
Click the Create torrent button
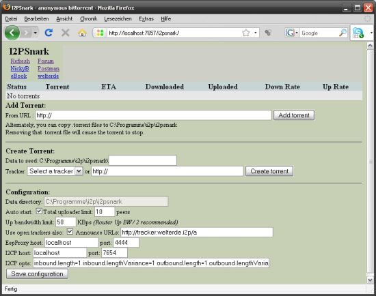(269, 171)
